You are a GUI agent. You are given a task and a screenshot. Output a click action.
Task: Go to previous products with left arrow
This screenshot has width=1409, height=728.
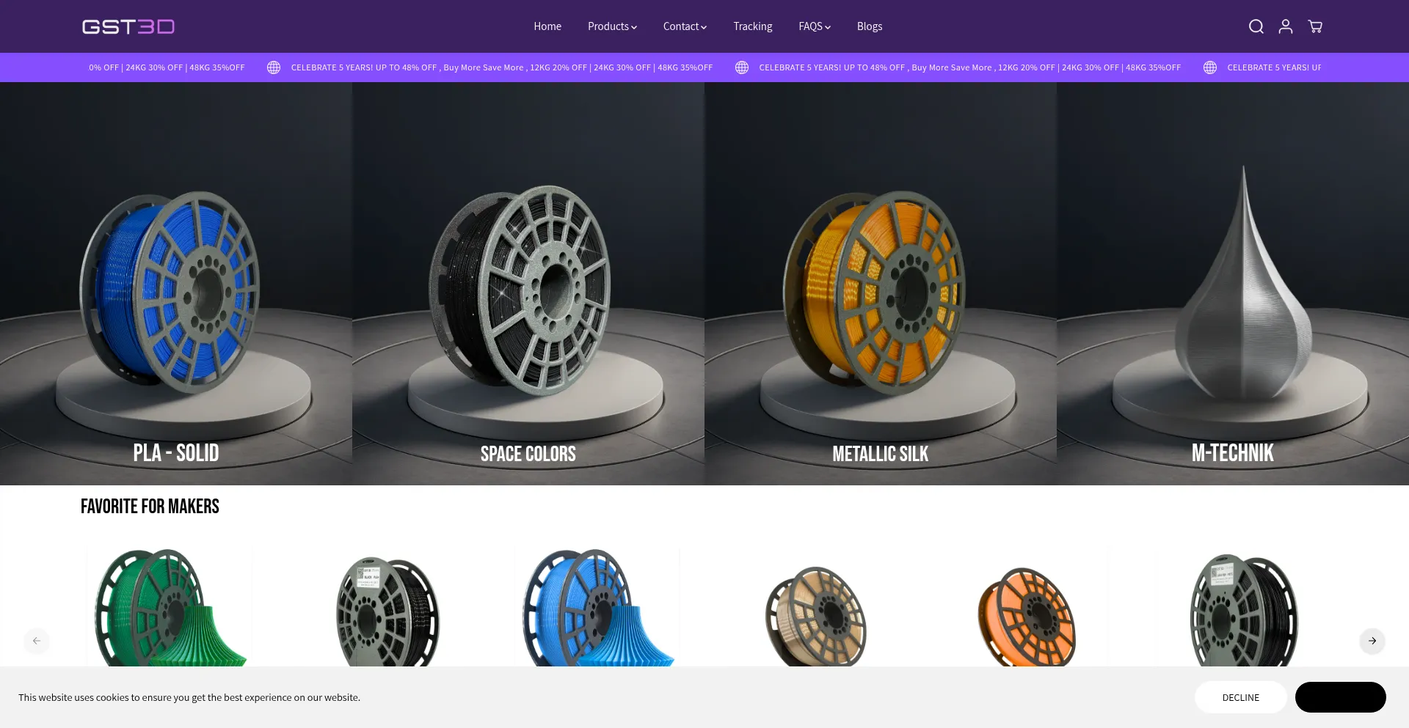point(37,641)
